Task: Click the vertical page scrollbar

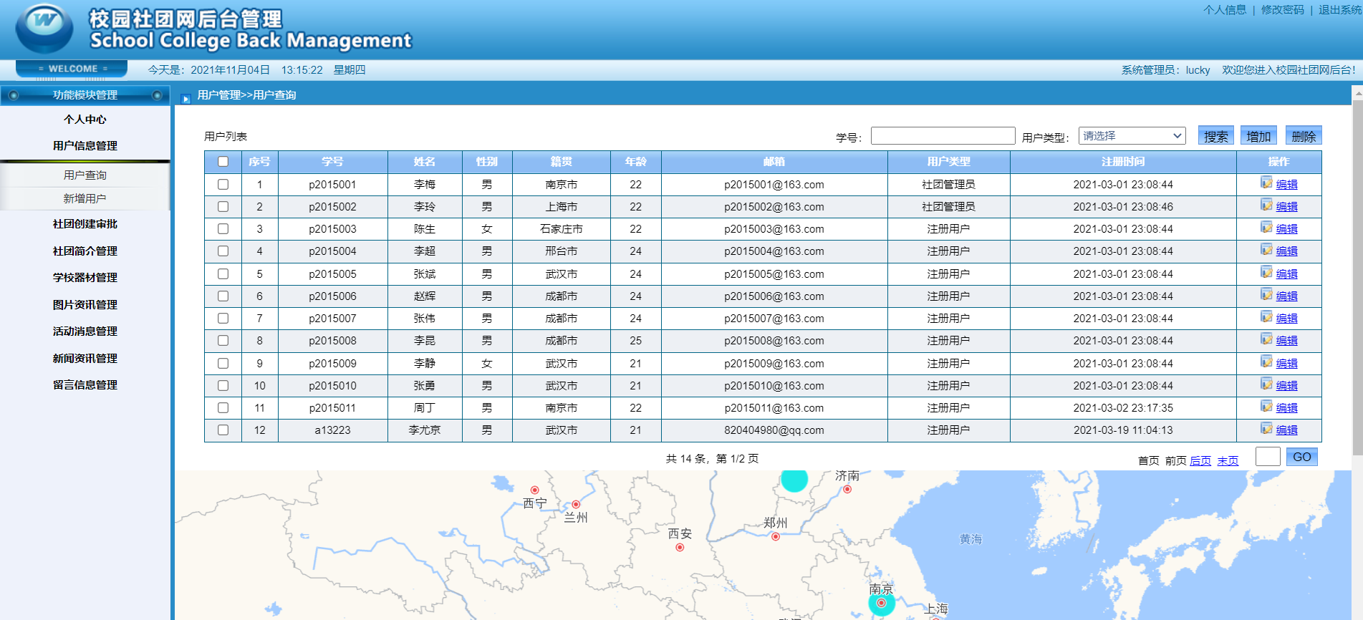Action: (x=1357, y=279)
